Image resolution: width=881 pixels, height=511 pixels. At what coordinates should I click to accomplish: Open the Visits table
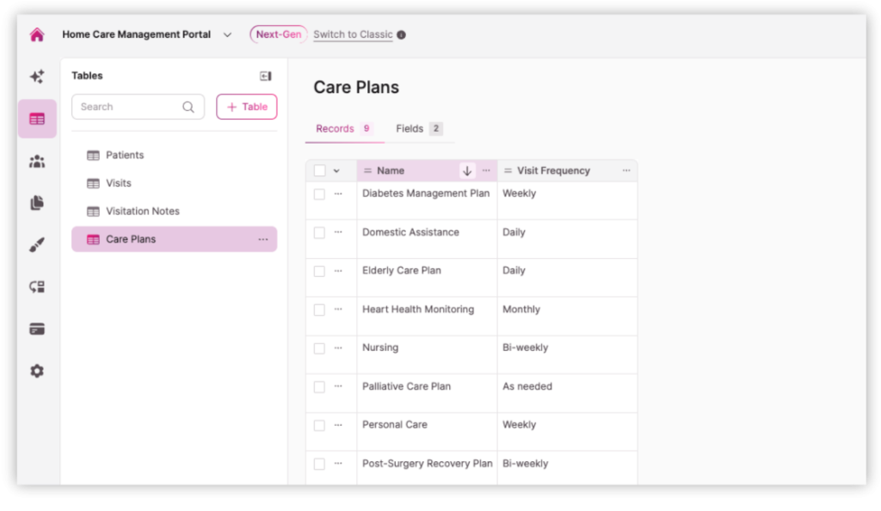(x=174, y=183)
